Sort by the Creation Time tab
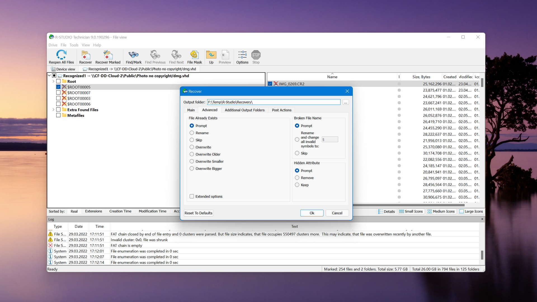537x302 pixels. coord(120,211)
